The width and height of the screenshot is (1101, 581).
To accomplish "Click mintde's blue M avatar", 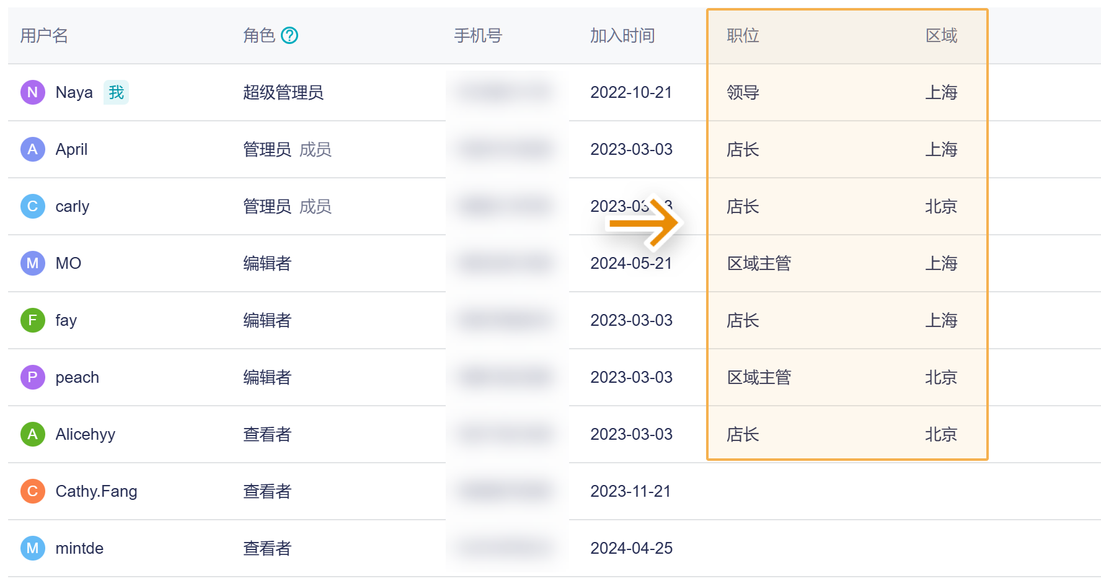I will click(x=33, y=548).
